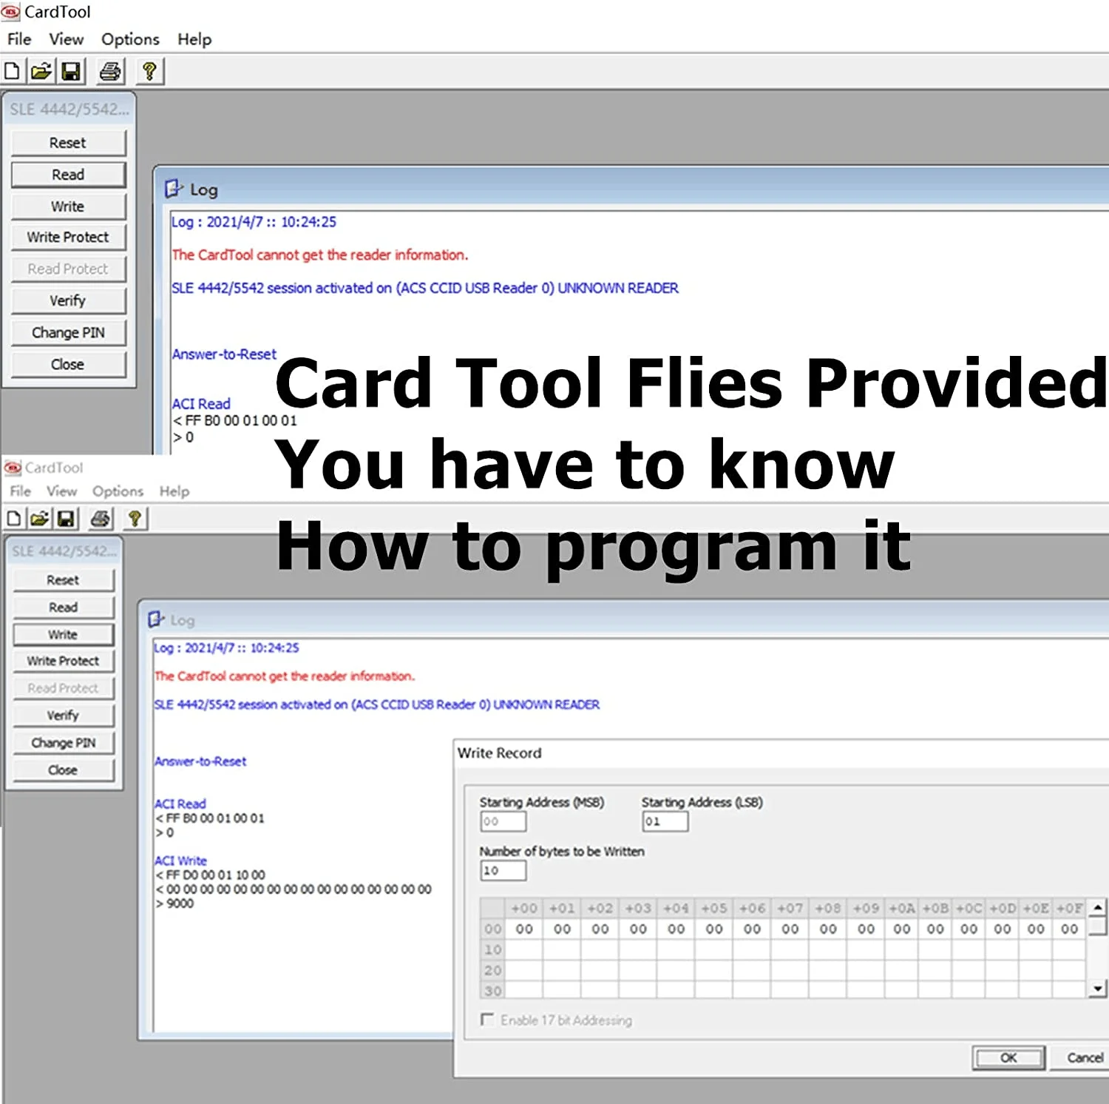Viewport: 1109px width, 1104px height.
Task: Click the "< FF D0 00 01 10 00" log line
Action: pyautogui.click(x=210, y=875)
